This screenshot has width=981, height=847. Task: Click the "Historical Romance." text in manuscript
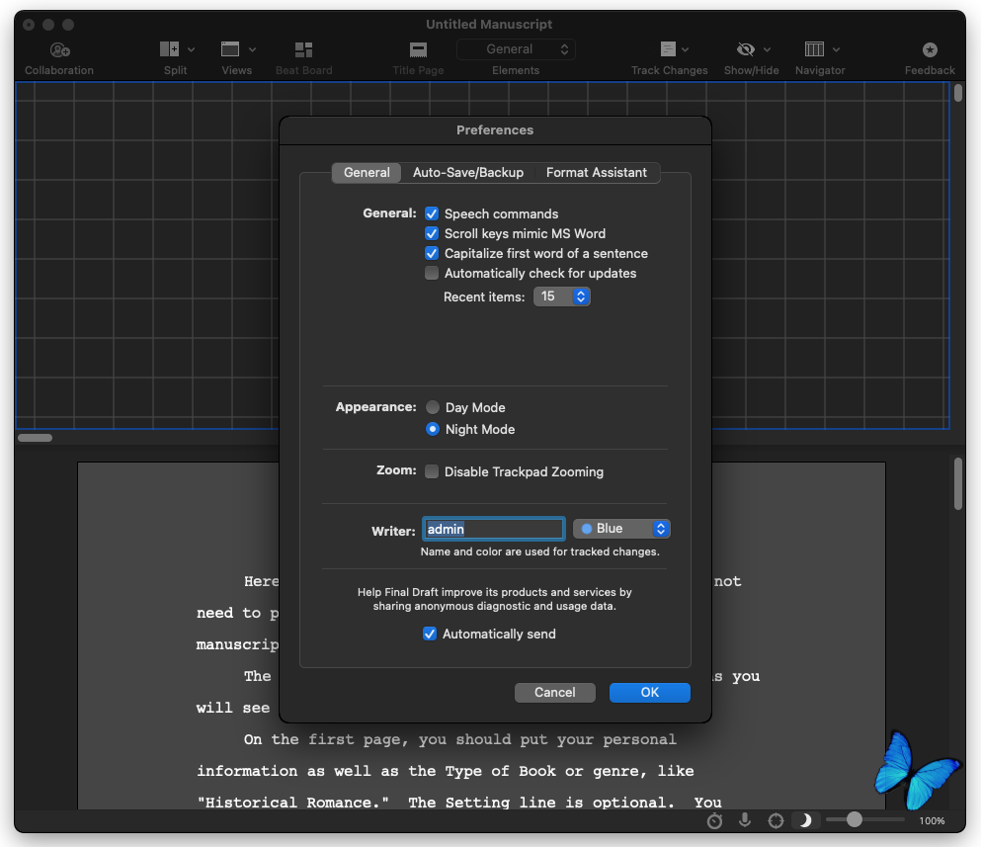coord(292,803)
